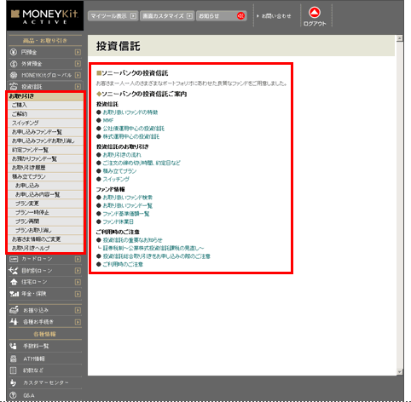Open the 株式運用中心の投資信託 link
Viewport: 411px width, 402px height.
point(131,136)
